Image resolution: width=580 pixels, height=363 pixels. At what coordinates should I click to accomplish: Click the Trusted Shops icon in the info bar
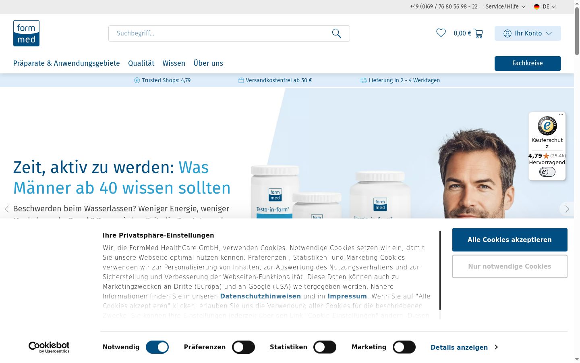click(x=137, y=80)
